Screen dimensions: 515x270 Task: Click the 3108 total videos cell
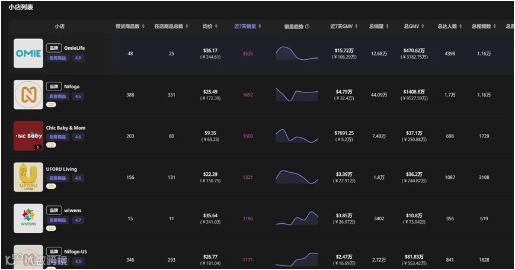pyautogui.click(x=484, y=177)
